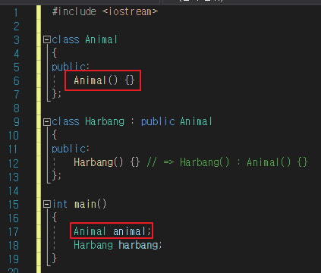Click the 'public:' label on line 11
This screenshot has height=273, width=321.
(x=71, y=149)
